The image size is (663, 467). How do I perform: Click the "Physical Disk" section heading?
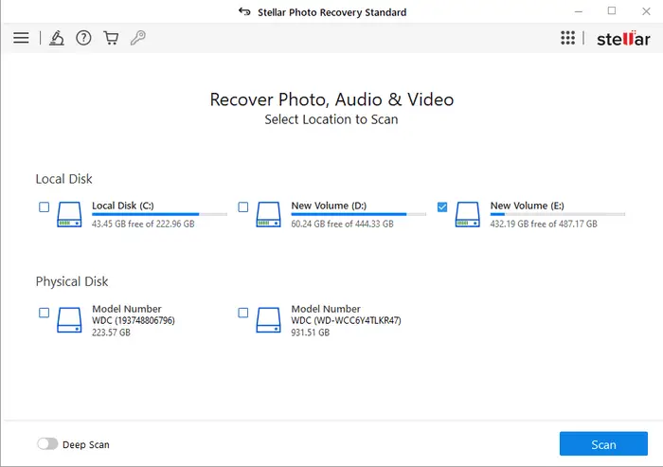tap(72, 281)
